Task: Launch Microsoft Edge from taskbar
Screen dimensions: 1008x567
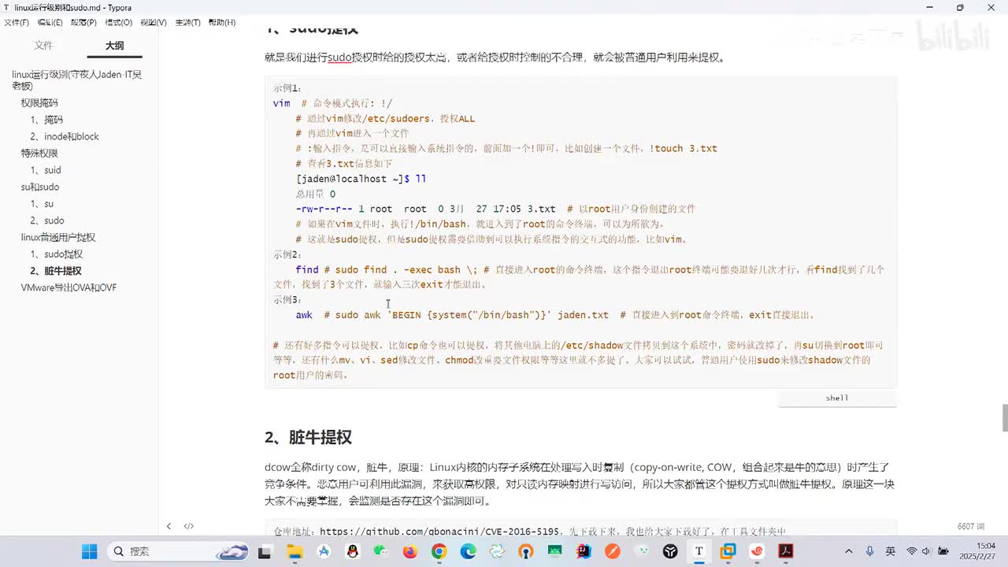Action: tap(468, 551)
